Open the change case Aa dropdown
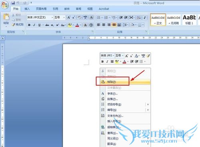The width and height of the screenshot is (200, 147). tap(63, 25)
